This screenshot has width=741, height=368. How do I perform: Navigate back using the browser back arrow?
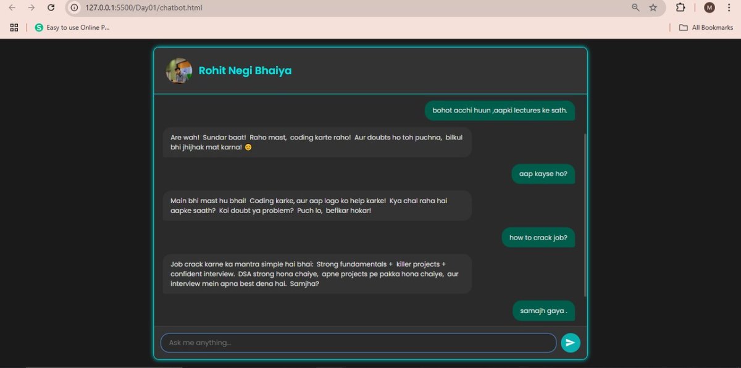(10, 8)
